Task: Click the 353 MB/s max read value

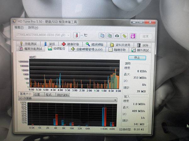Action: point(140,78)
